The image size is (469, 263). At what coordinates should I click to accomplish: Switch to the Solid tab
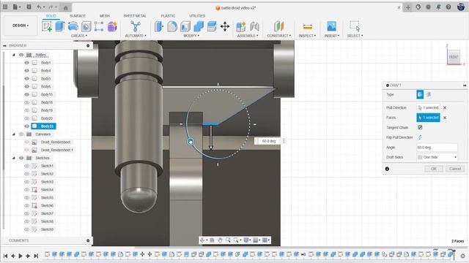(51, 16)
